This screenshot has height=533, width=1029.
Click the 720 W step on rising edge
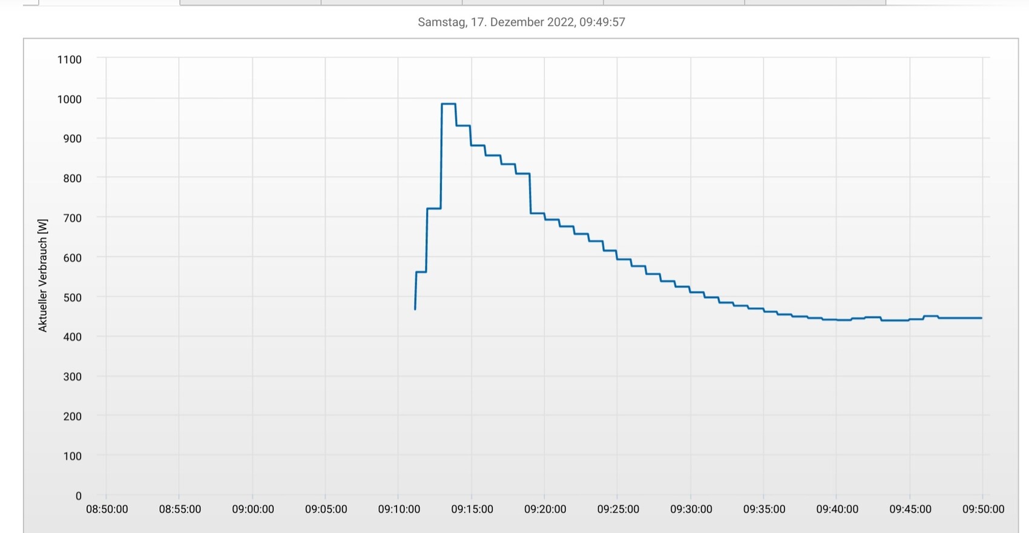coord(434,208)
